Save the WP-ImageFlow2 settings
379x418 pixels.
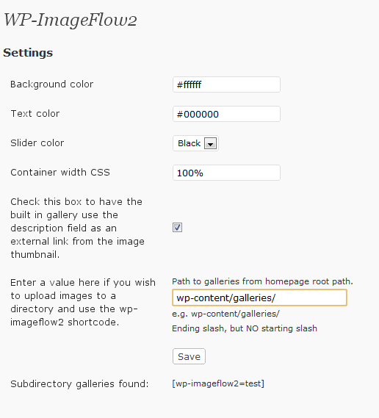[189, 356]
